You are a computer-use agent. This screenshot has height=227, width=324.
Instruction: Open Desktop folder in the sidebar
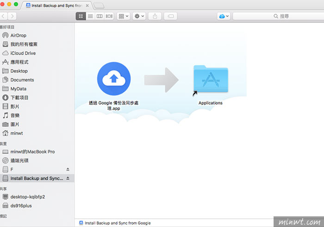click(37, 71)
